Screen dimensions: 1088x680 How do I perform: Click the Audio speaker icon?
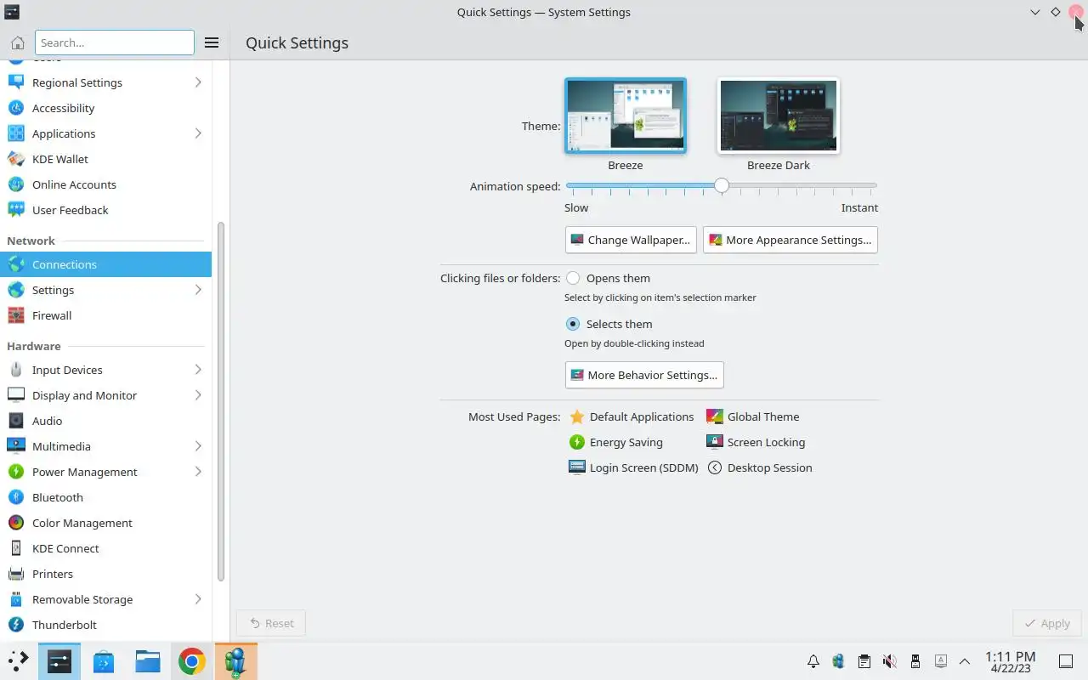15,421
